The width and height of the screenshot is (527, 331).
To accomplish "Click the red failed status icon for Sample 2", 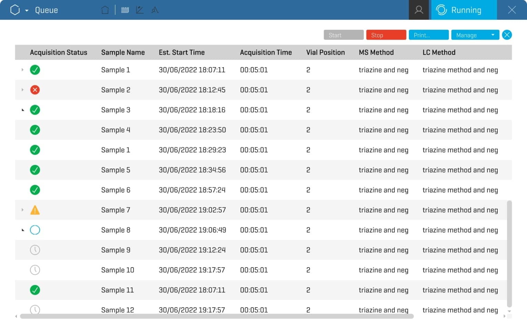I will point(35,90).
